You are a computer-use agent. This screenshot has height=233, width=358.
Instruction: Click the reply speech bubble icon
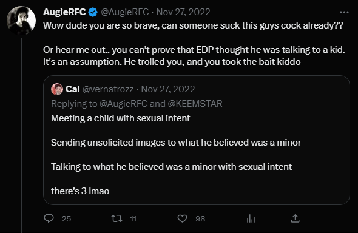(x=49, y=218)
